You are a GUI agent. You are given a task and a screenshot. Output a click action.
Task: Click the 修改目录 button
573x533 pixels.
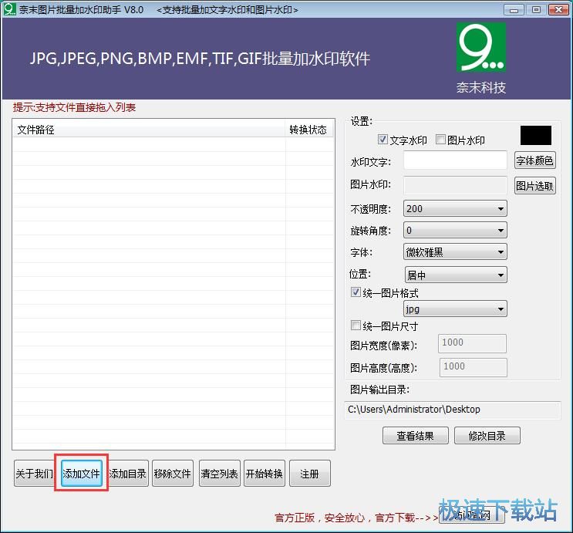487,436
